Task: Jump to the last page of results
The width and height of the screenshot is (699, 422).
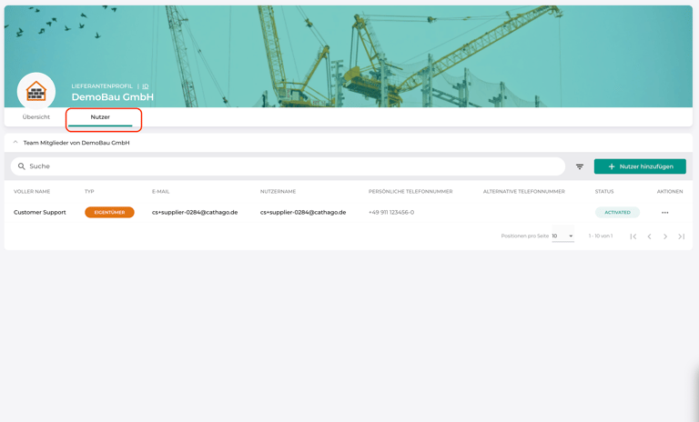Action: pyautogui.click(x=681, y=236)
